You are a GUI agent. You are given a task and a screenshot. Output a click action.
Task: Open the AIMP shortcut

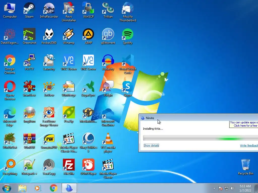click(88, 36)
